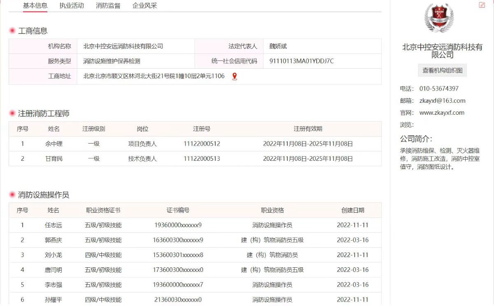The width and height of the screenshot is (494, 306).
Task: Switch to the 执业活动 tab
Action: [x=72, y=6]
